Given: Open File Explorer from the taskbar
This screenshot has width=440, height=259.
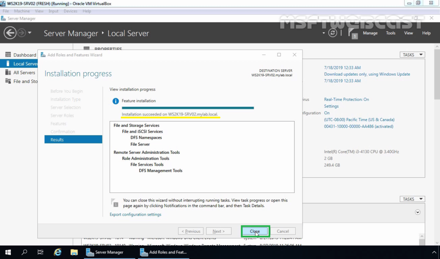Looking at the screenshot, I should 74,252.
